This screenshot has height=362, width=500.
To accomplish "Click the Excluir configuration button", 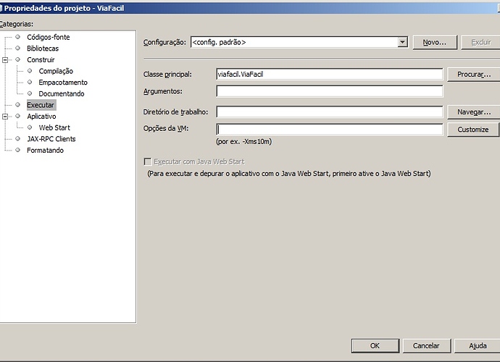I will click(481, 43).
